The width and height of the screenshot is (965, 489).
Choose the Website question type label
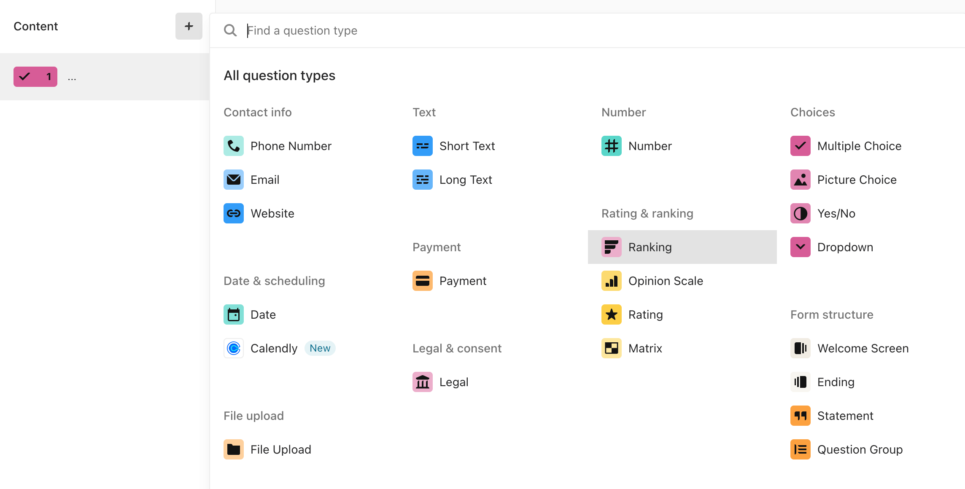272,213
